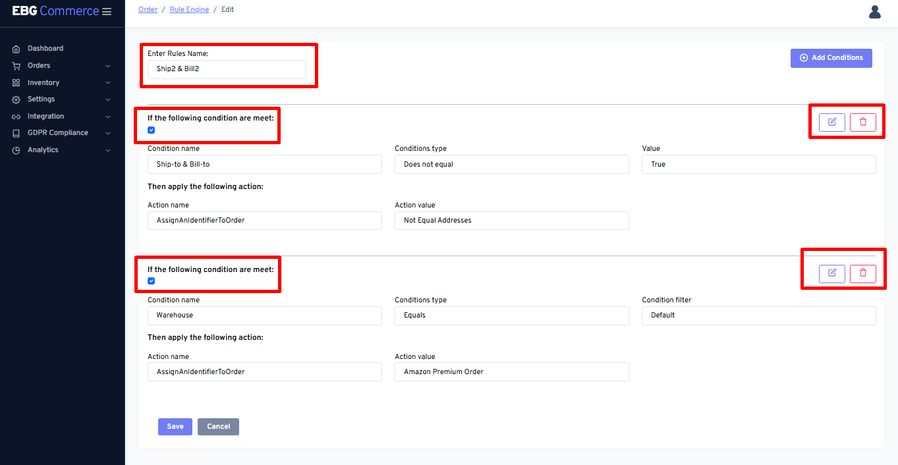The width and height of the screenshot is (898, 465).
Task: Delete the Warehouse condition with trash icon
Action: tap(862, 273)
